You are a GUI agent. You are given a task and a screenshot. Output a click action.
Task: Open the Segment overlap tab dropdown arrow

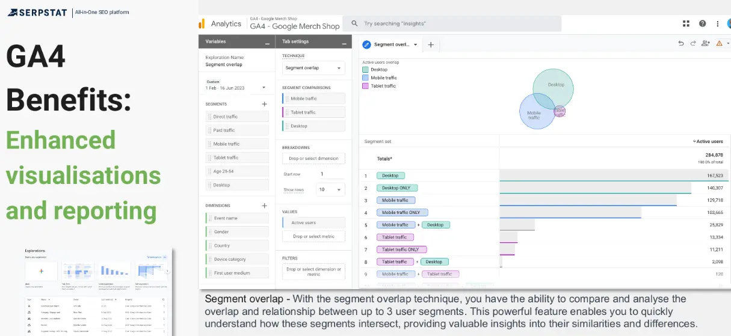[415, 44]
